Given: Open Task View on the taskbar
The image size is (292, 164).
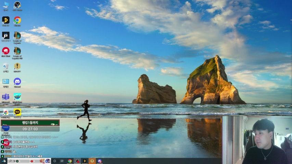Looking at the screenshot, I should (62, 161).
